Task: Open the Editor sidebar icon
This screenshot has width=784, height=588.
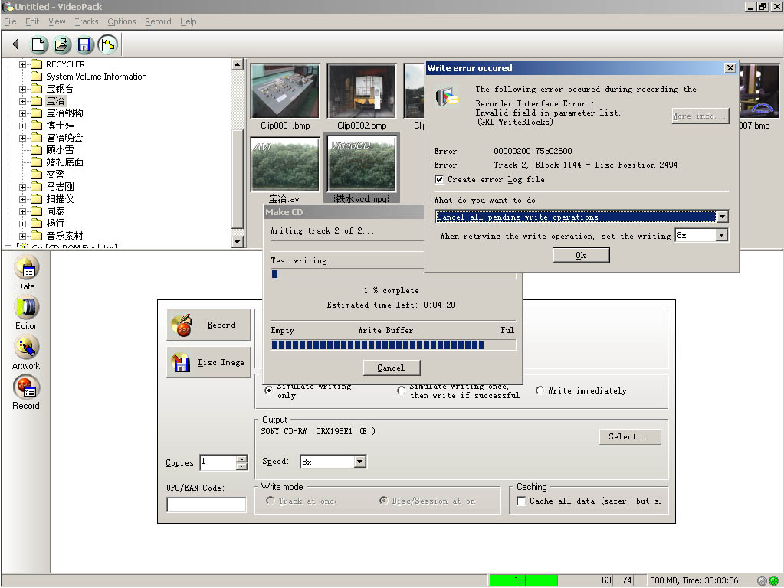Action: tap(27, 307)
